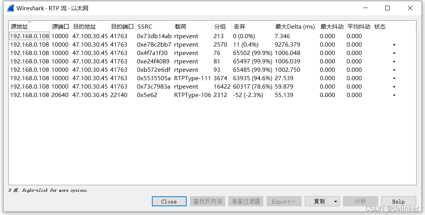Screen dimensions: 425x215
Task: Select stream with SSRC 0xe78c2bb7
Action: click(154, 45)
